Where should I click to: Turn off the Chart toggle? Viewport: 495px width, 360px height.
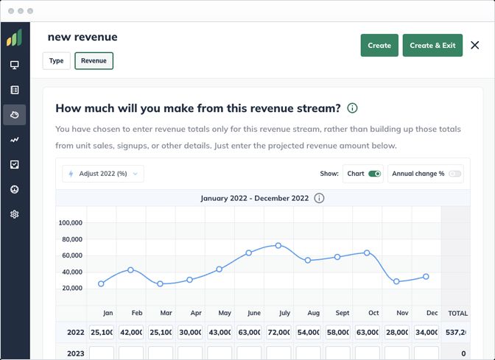click(375, 174)
